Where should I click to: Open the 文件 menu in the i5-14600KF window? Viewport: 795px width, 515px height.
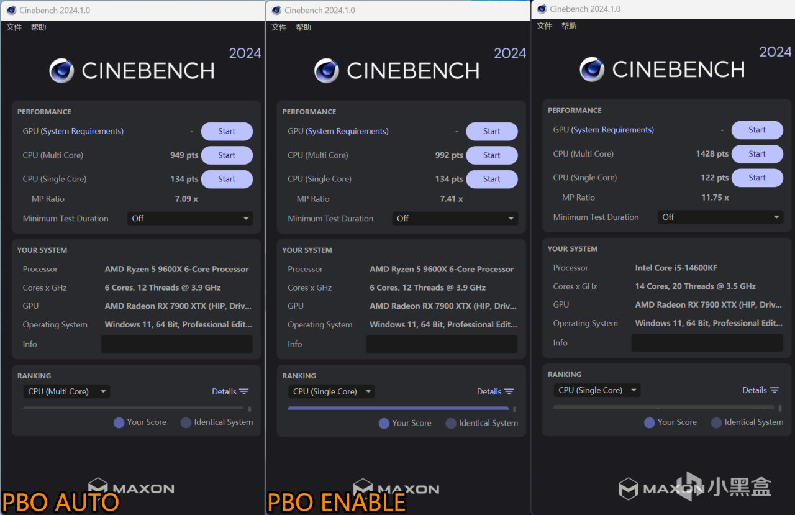544,26
